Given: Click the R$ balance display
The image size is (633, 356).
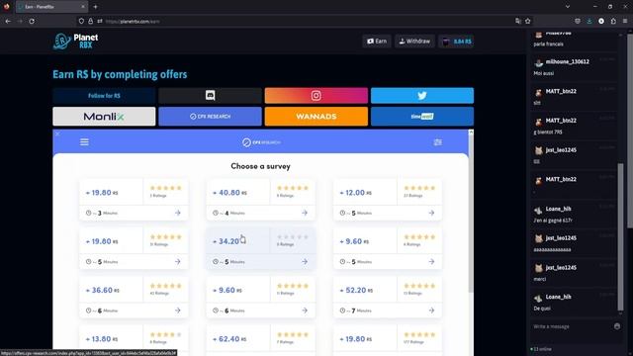Looking at the screenshot, I should [456, 42].
